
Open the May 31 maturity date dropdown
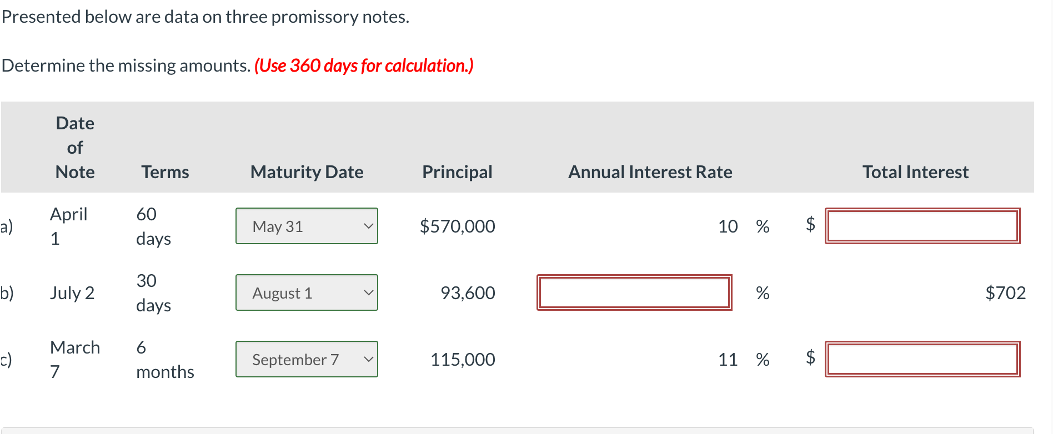click(306, 226)
